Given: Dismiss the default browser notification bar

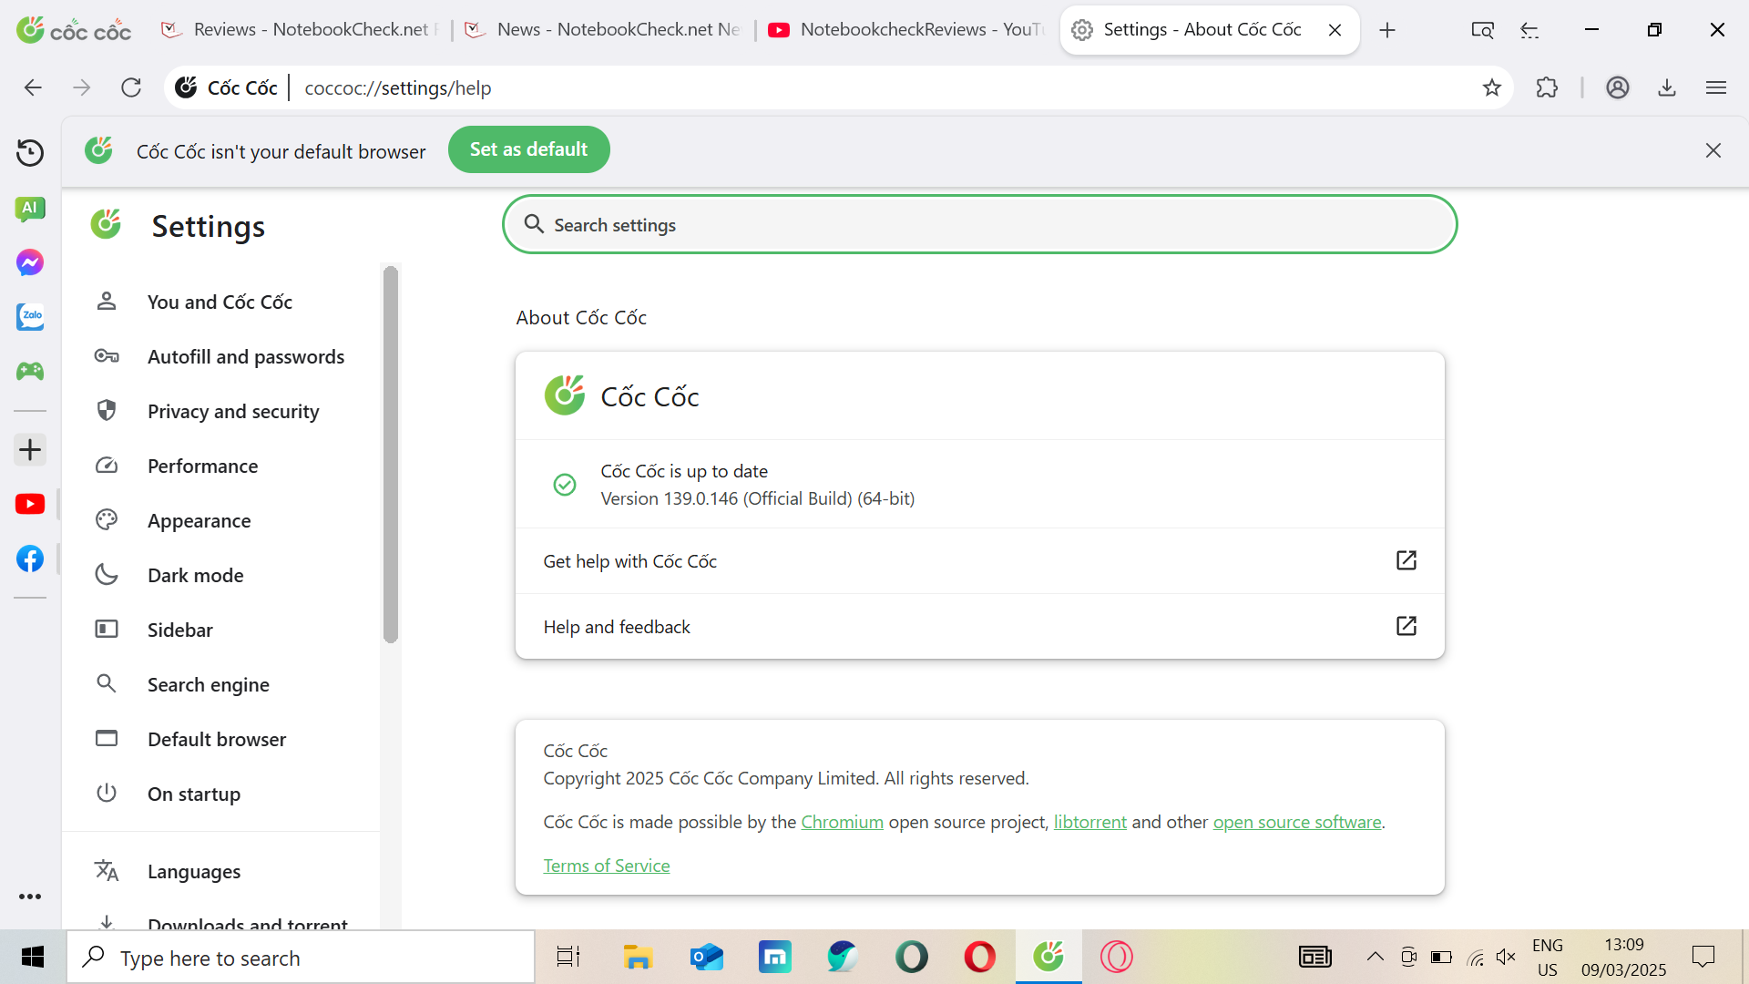Looking at the screenshot, I should (1713, 150).
